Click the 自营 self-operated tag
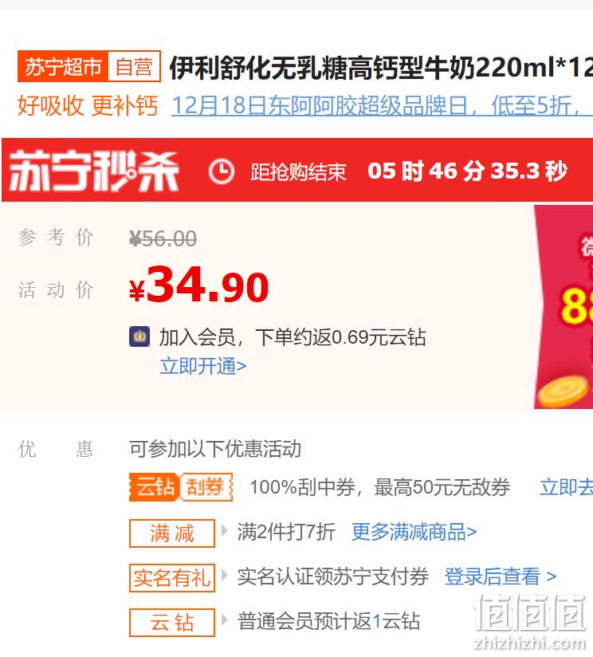The image size is (593, 657). pyautogui.click(x=135, y=66)
